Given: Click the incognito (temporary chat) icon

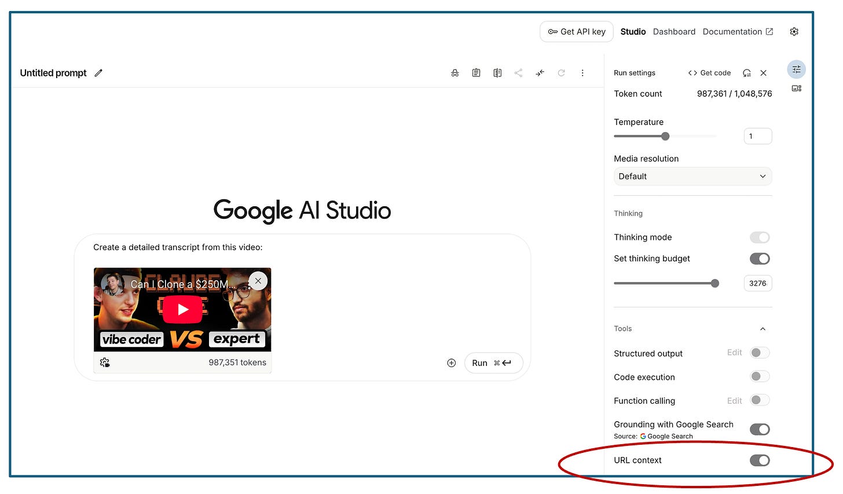Looking at the screenshot, I should [x=455, y=73].
